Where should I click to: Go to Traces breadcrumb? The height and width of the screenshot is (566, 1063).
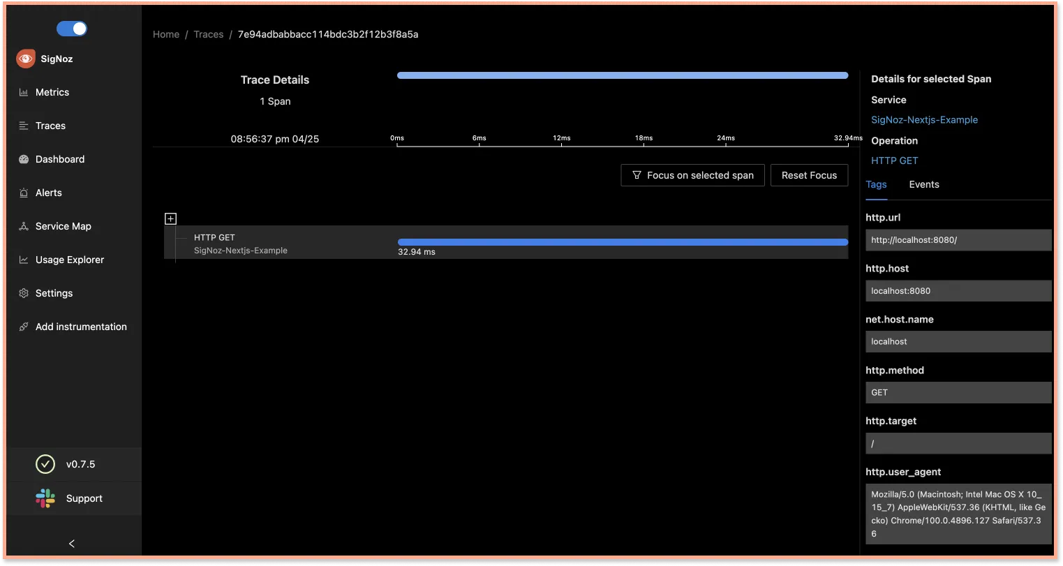209,34
